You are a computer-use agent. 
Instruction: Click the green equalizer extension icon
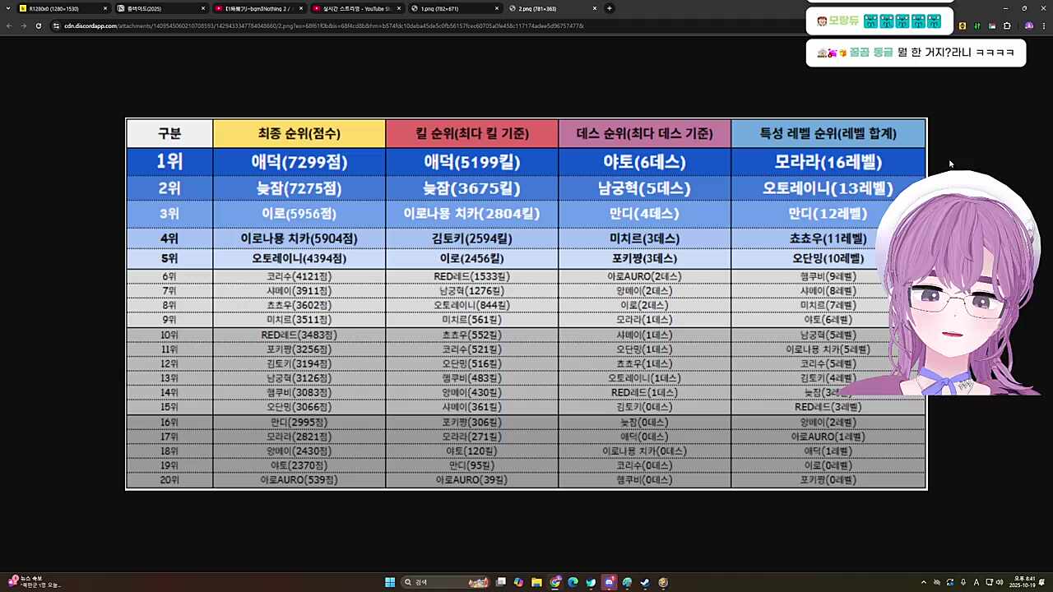click(976, 26)
